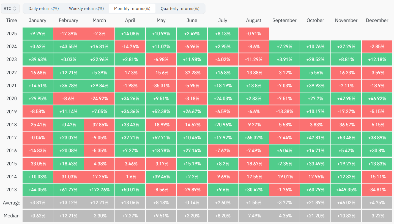Click the October Average +21.89% cell
394x224 pixels.
click(x=315, y=203)
